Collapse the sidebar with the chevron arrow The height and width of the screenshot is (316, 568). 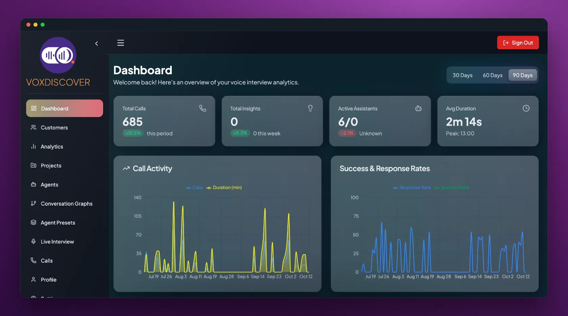click(97, 44)
